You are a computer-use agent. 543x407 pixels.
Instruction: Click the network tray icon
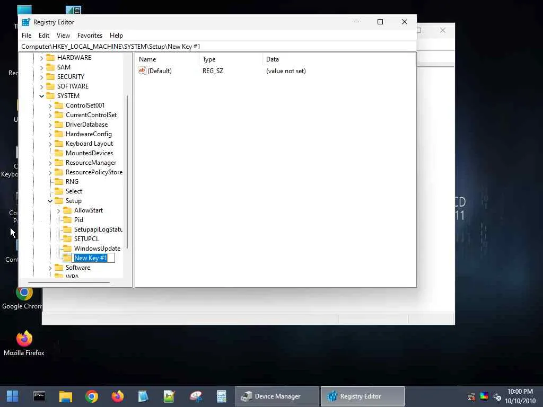[471, 396]
